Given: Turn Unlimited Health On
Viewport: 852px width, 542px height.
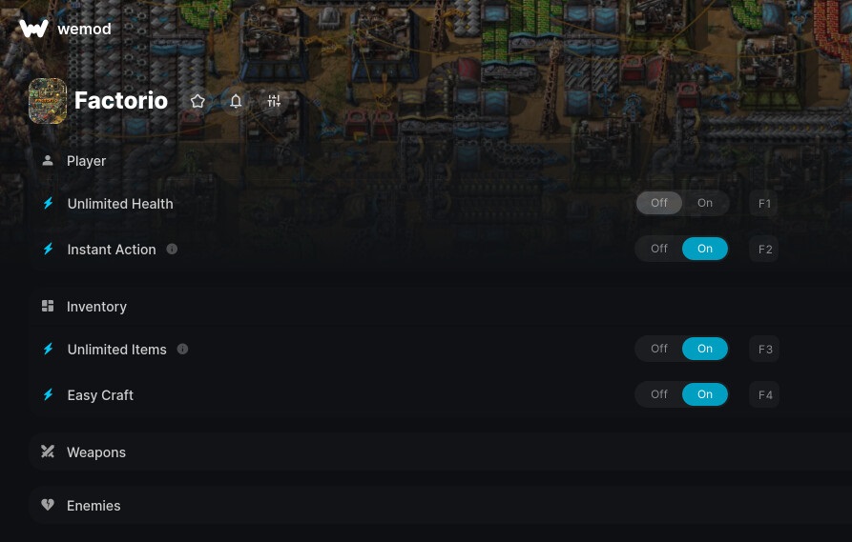Looking at the screenshot, I should 705,203.
